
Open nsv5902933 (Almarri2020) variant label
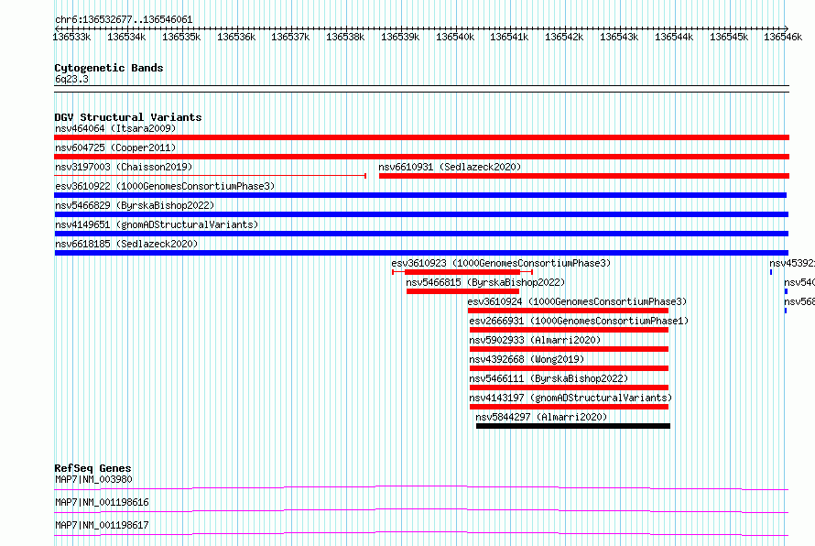click(535, 340)
